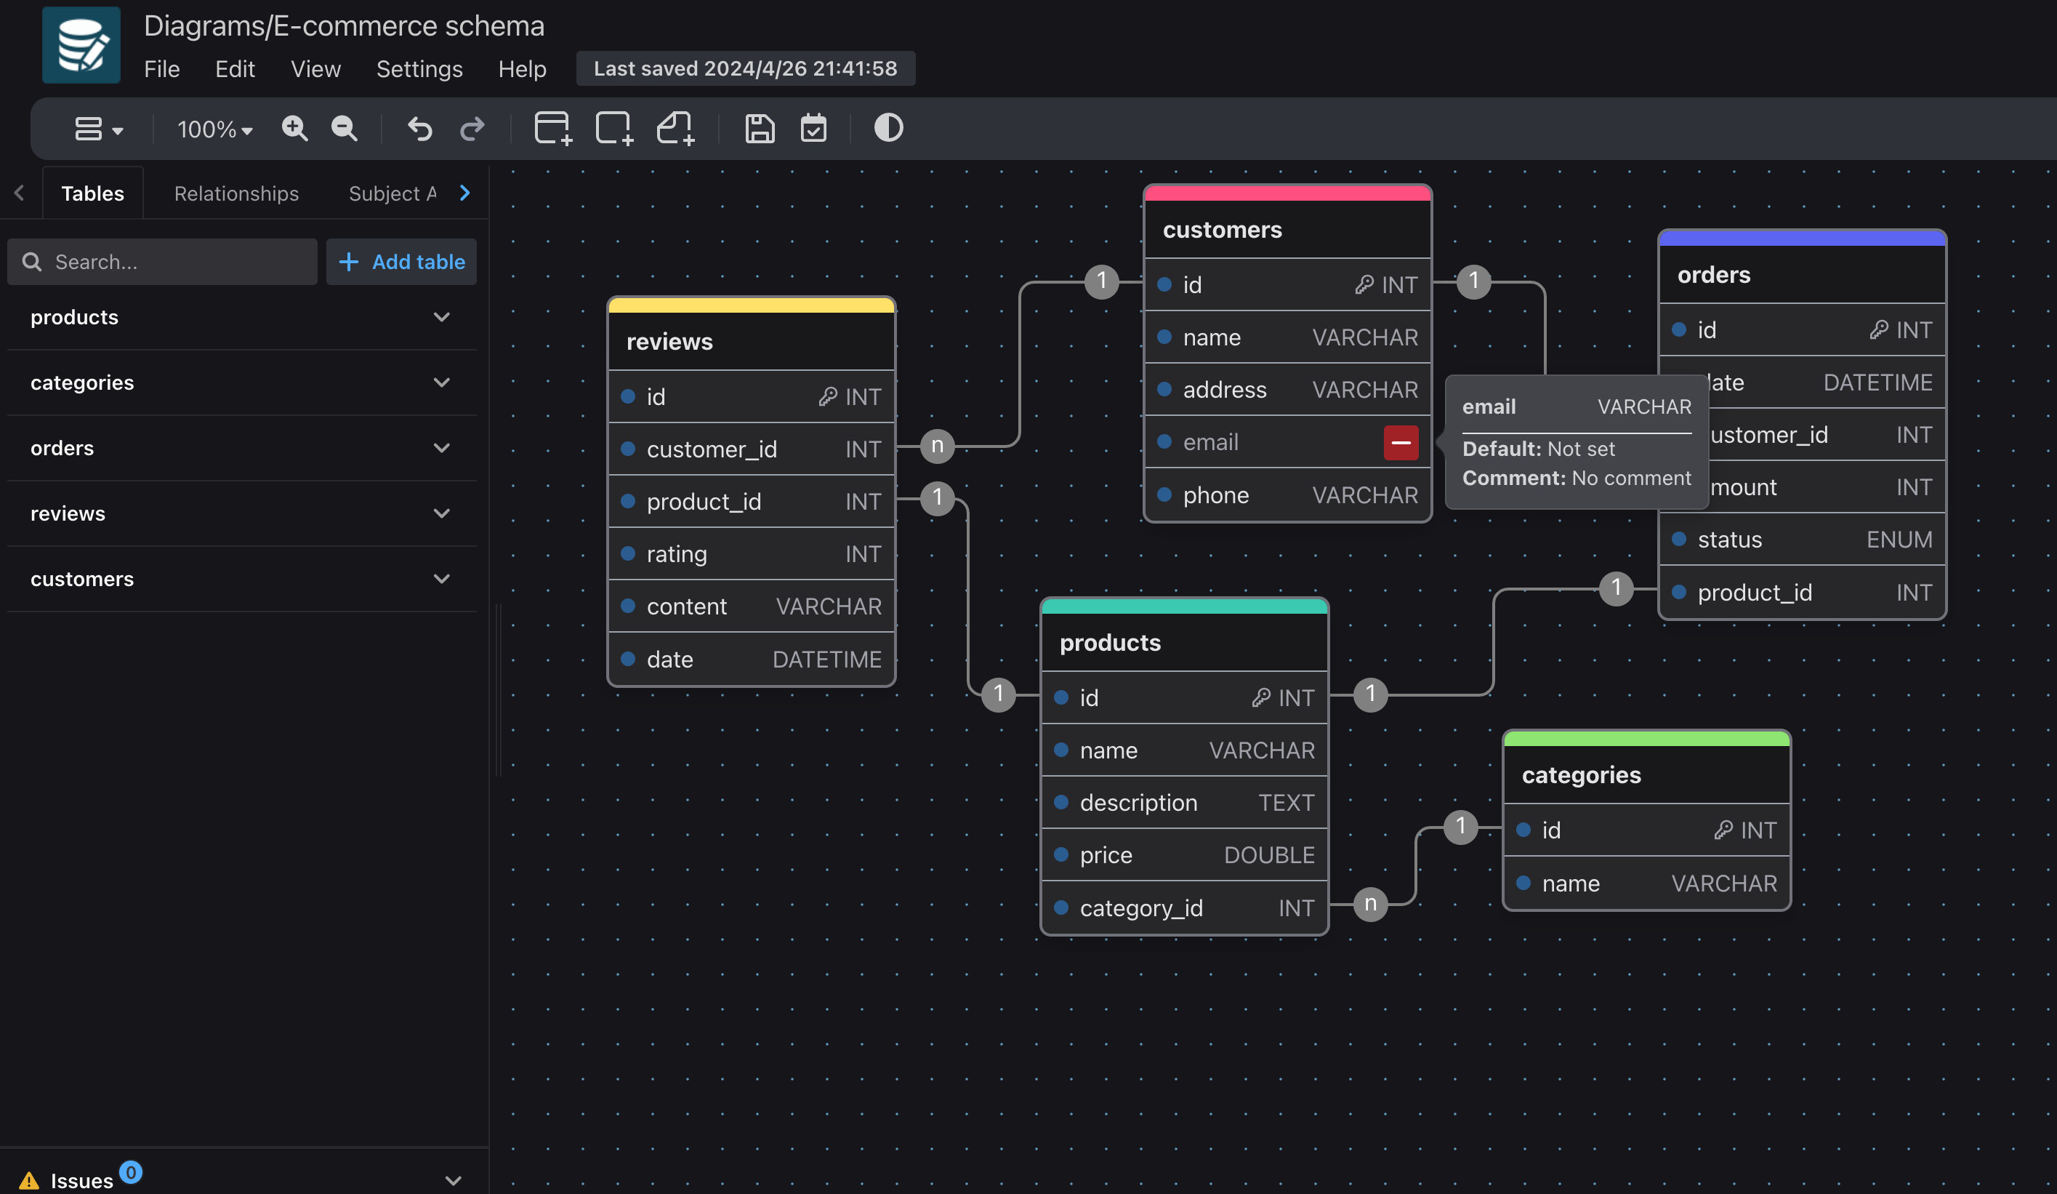This screenshot has width=2057, height=1194.
Task: Switch to the Subject Areas tab
Action: tap(393, 193)
